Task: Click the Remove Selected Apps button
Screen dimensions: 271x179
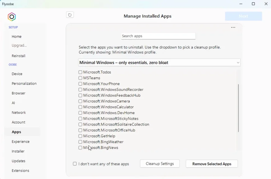Action: click(211, 164)
